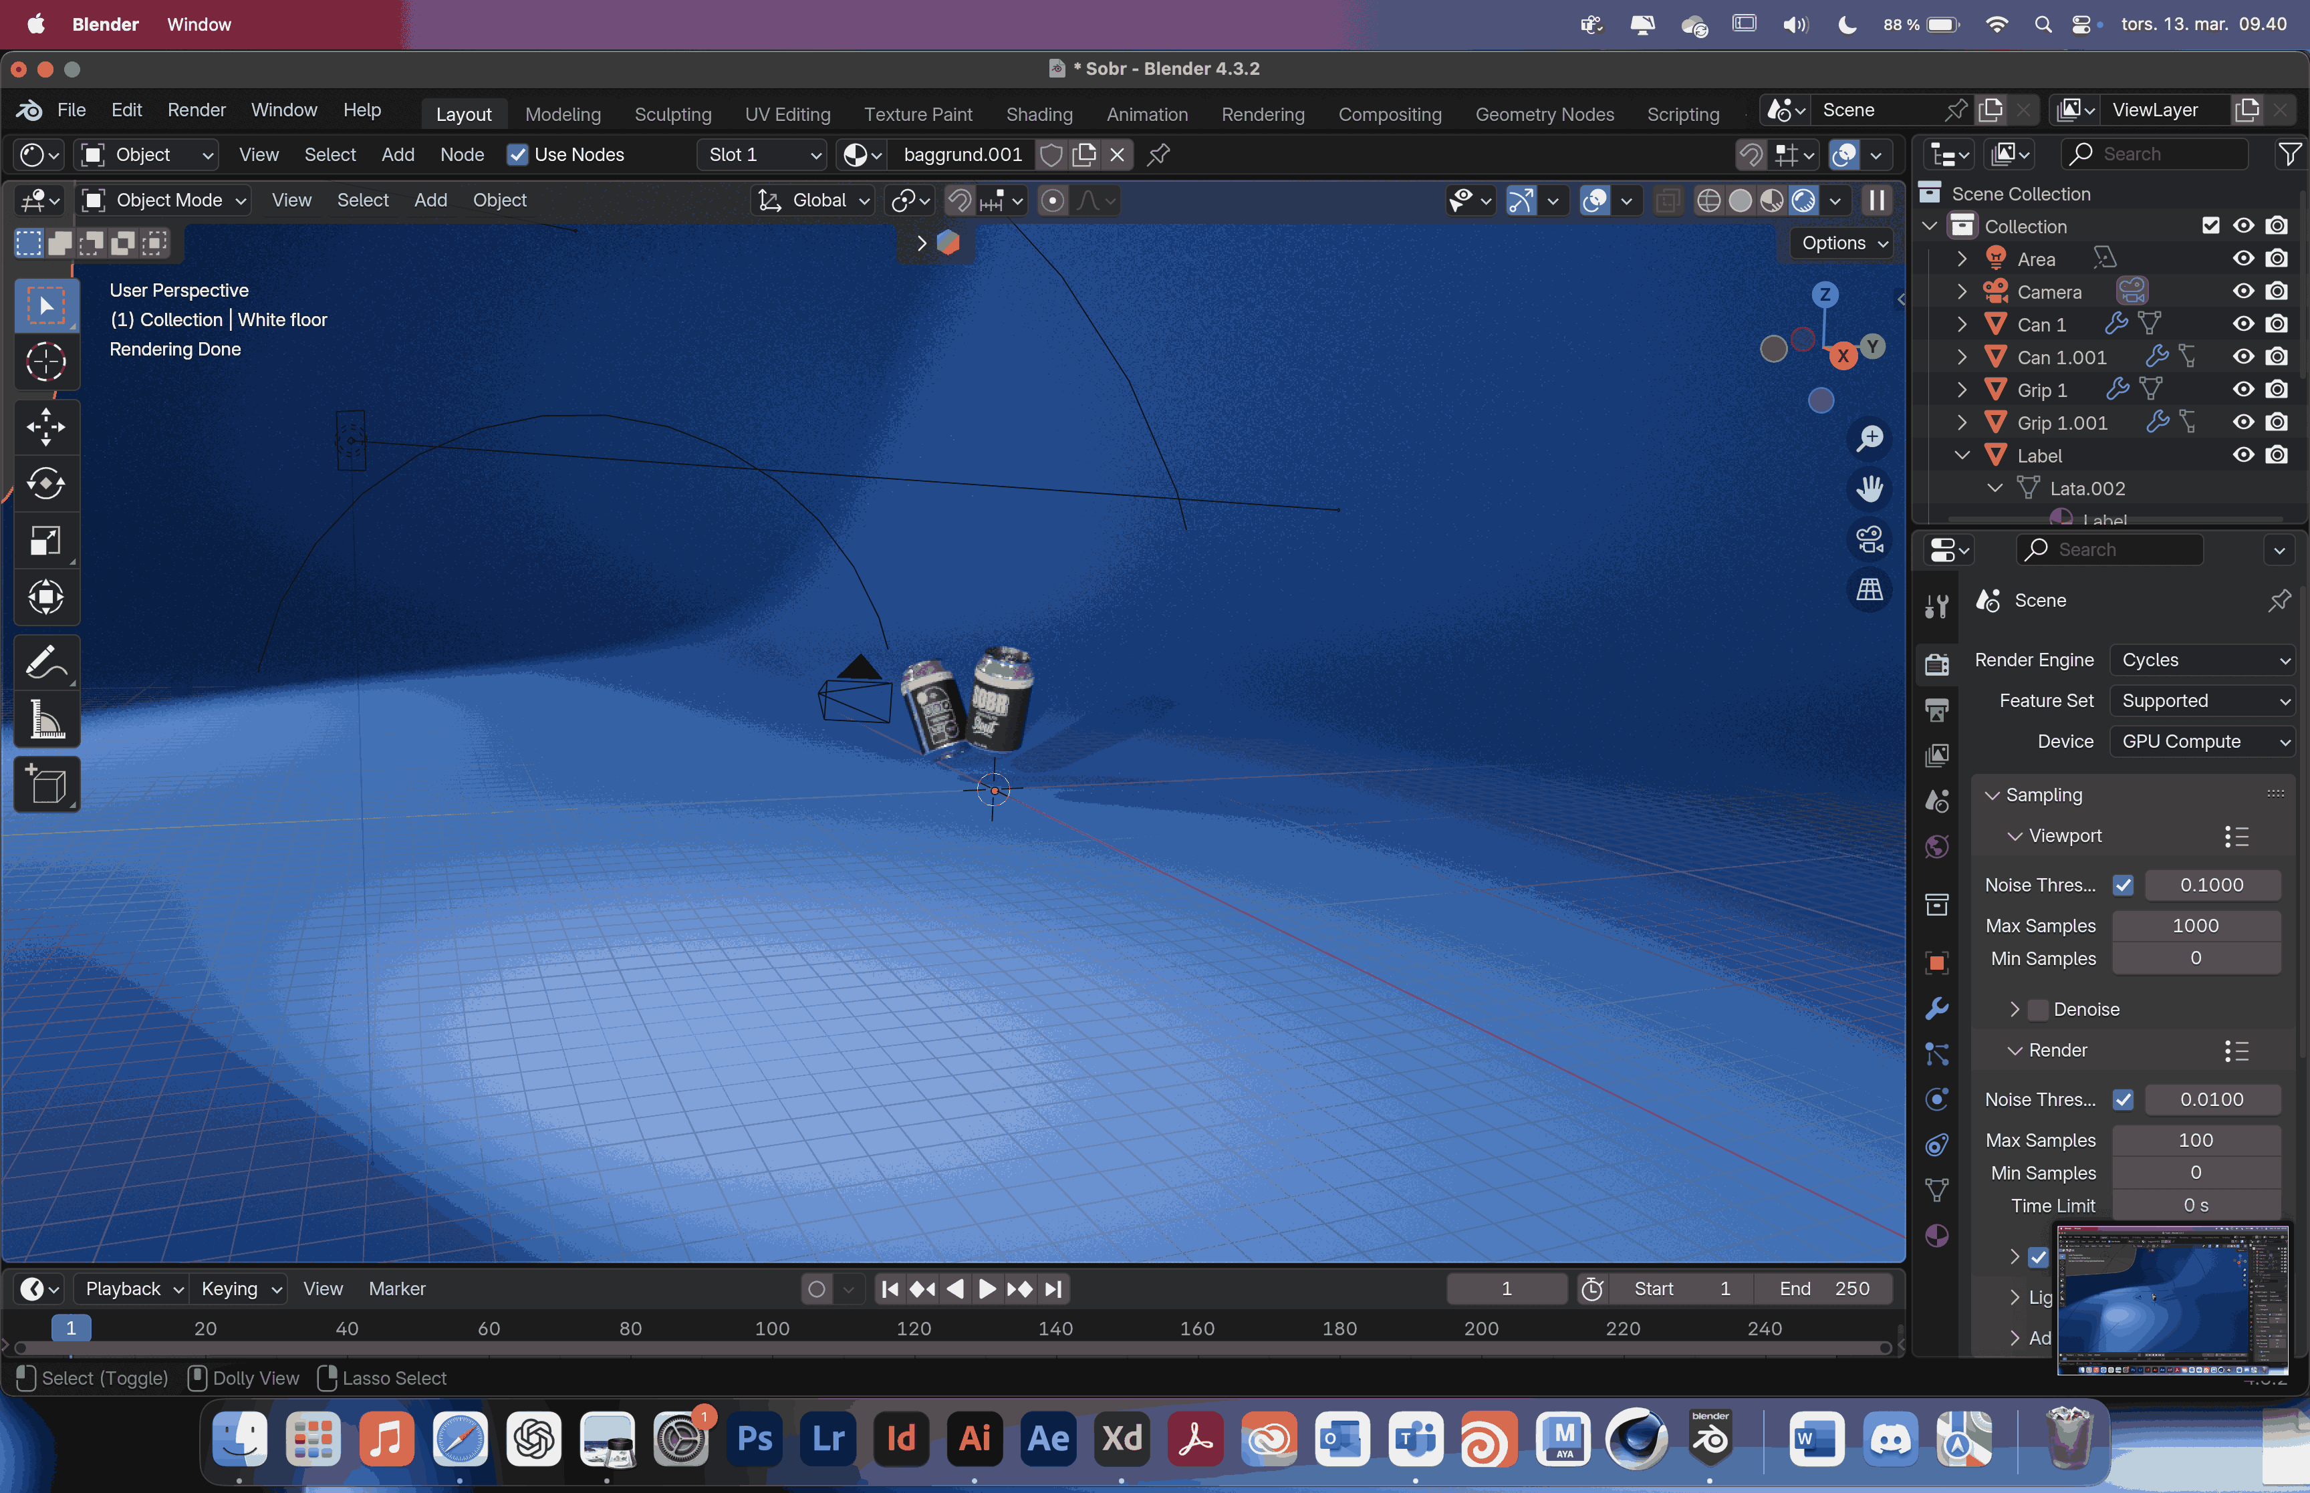
Task: Open the Object Mode dropdown
Action: 163,200
